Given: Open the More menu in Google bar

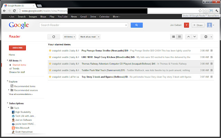Looking at the screenshot, I should point(116,17).
